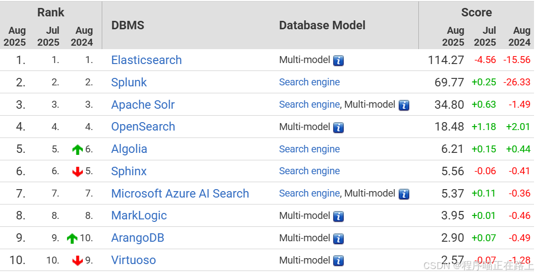The height and width of the screenshot is (274, 536).
Task: Open the Splunk DBMS link
Action: [x=129, y=82]
